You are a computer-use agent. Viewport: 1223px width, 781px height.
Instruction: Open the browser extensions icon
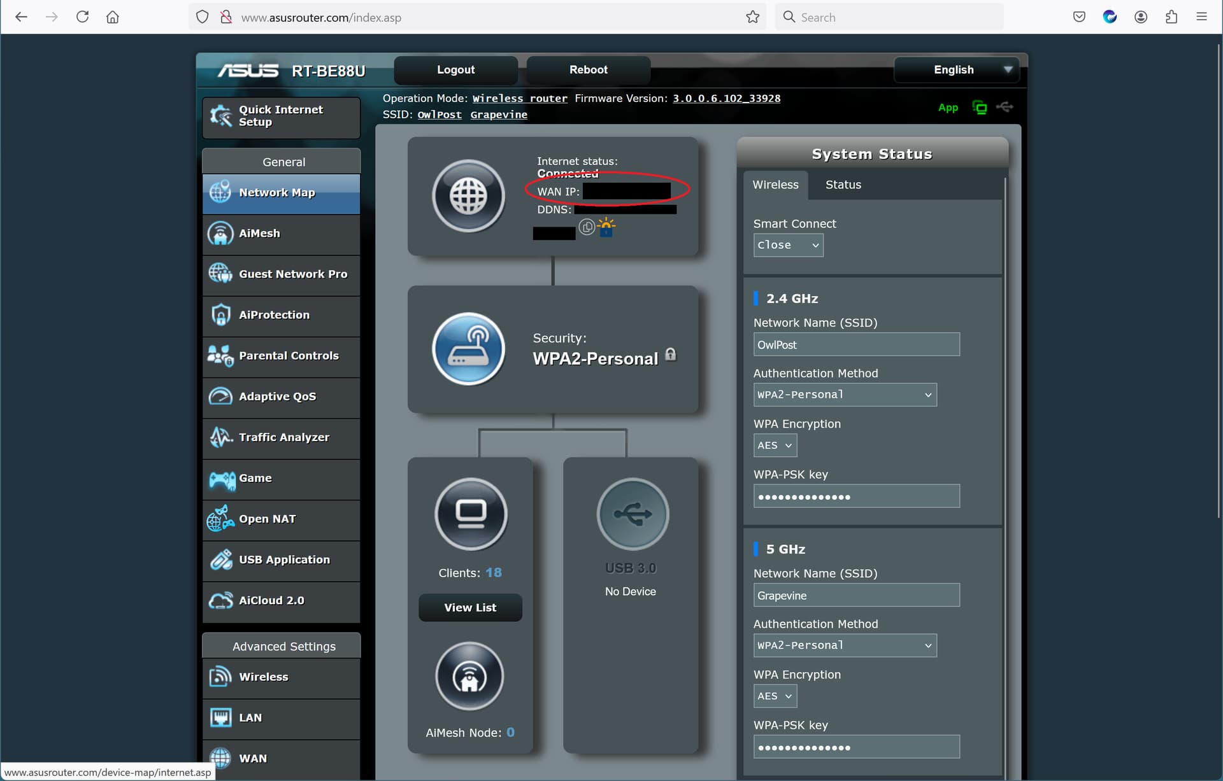pos(1171,17)
